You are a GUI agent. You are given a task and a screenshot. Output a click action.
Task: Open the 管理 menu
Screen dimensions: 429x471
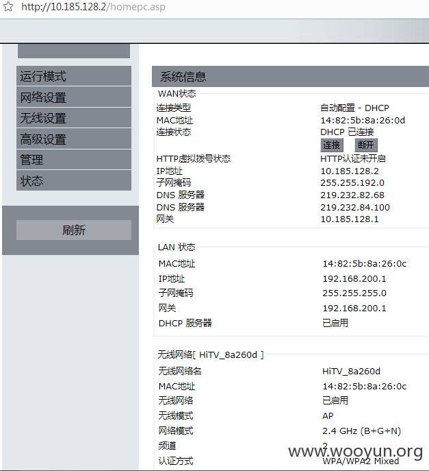pyautogui.click(x=74, y=160)
